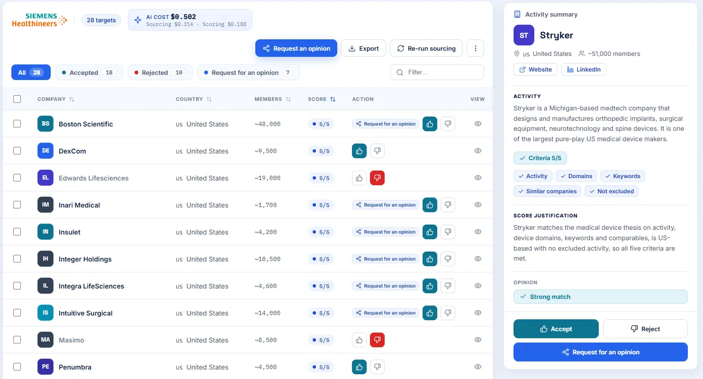The width and height of the screenshot is (703, 379).
Task: Switch to the Rejected tab
Action: click(x=160, y=72)
